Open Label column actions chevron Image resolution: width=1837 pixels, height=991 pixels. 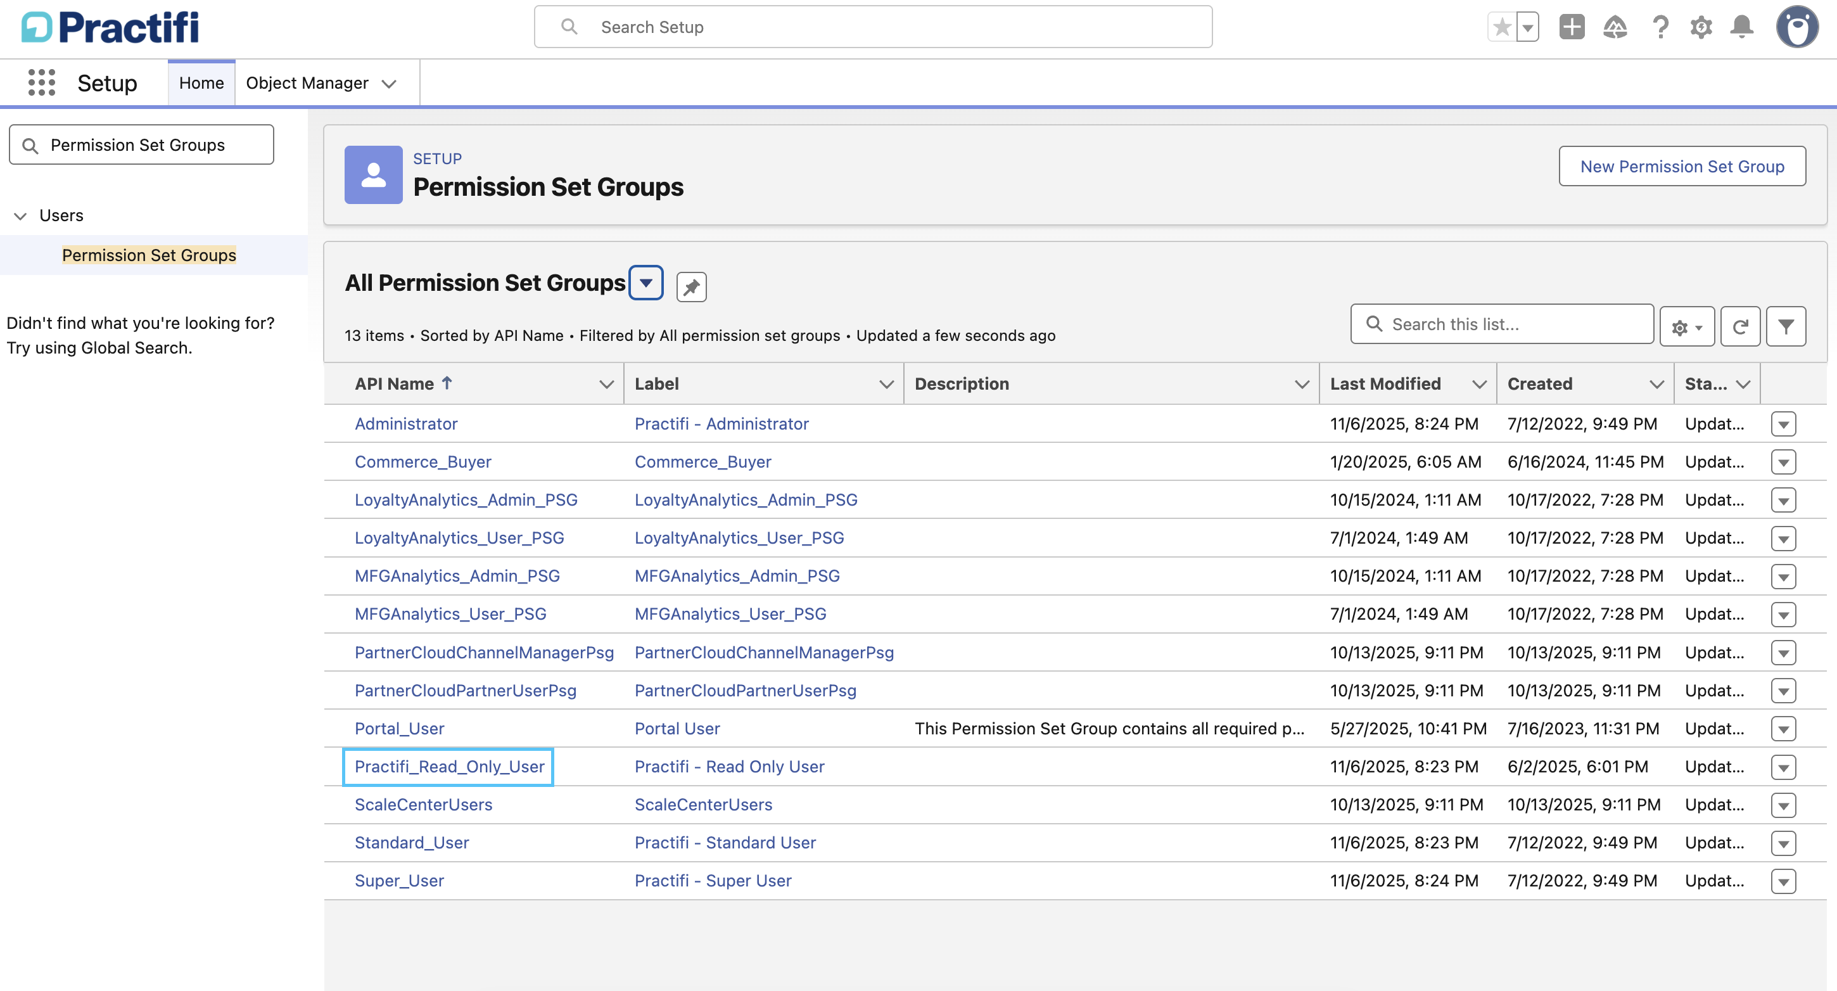click(x=886, y=384)
